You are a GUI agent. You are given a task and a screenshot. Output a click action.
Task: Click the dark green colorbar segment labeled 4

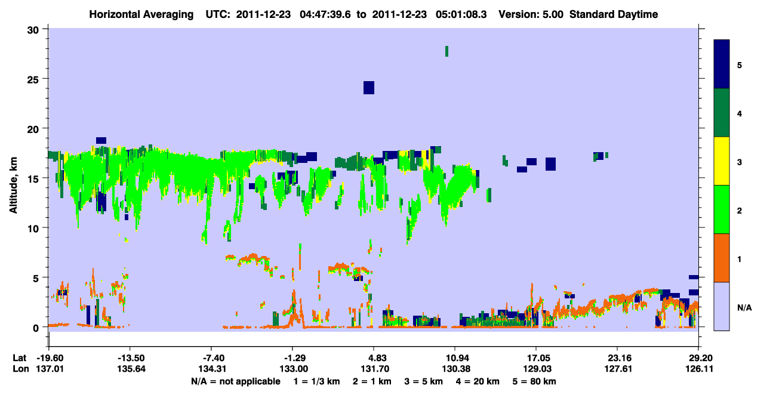click(x=722, y=113)
